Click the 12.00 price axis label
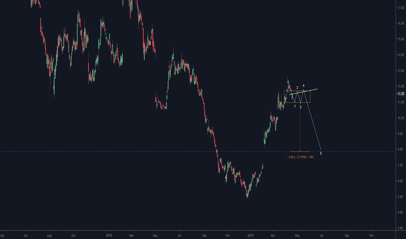Screen dimensions: 406x239 tap(401, 86)
